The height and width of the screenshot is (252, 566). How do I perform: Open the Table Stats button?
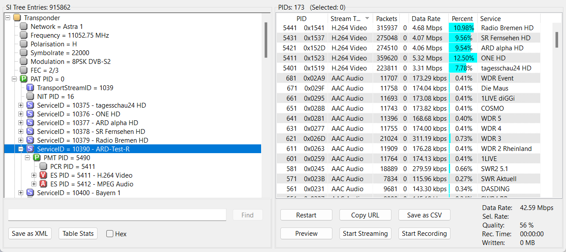pos(78,234)
